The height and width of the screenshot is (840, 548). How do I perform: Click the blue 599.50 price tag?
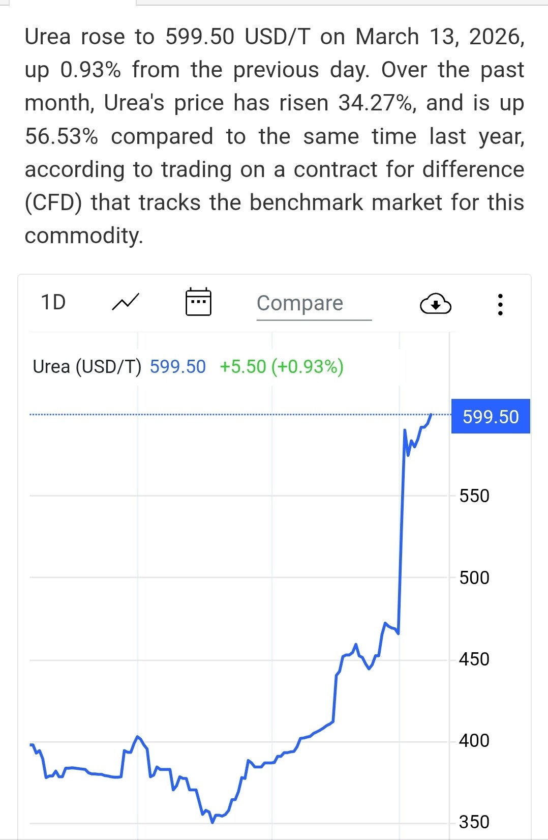point(490,417)
